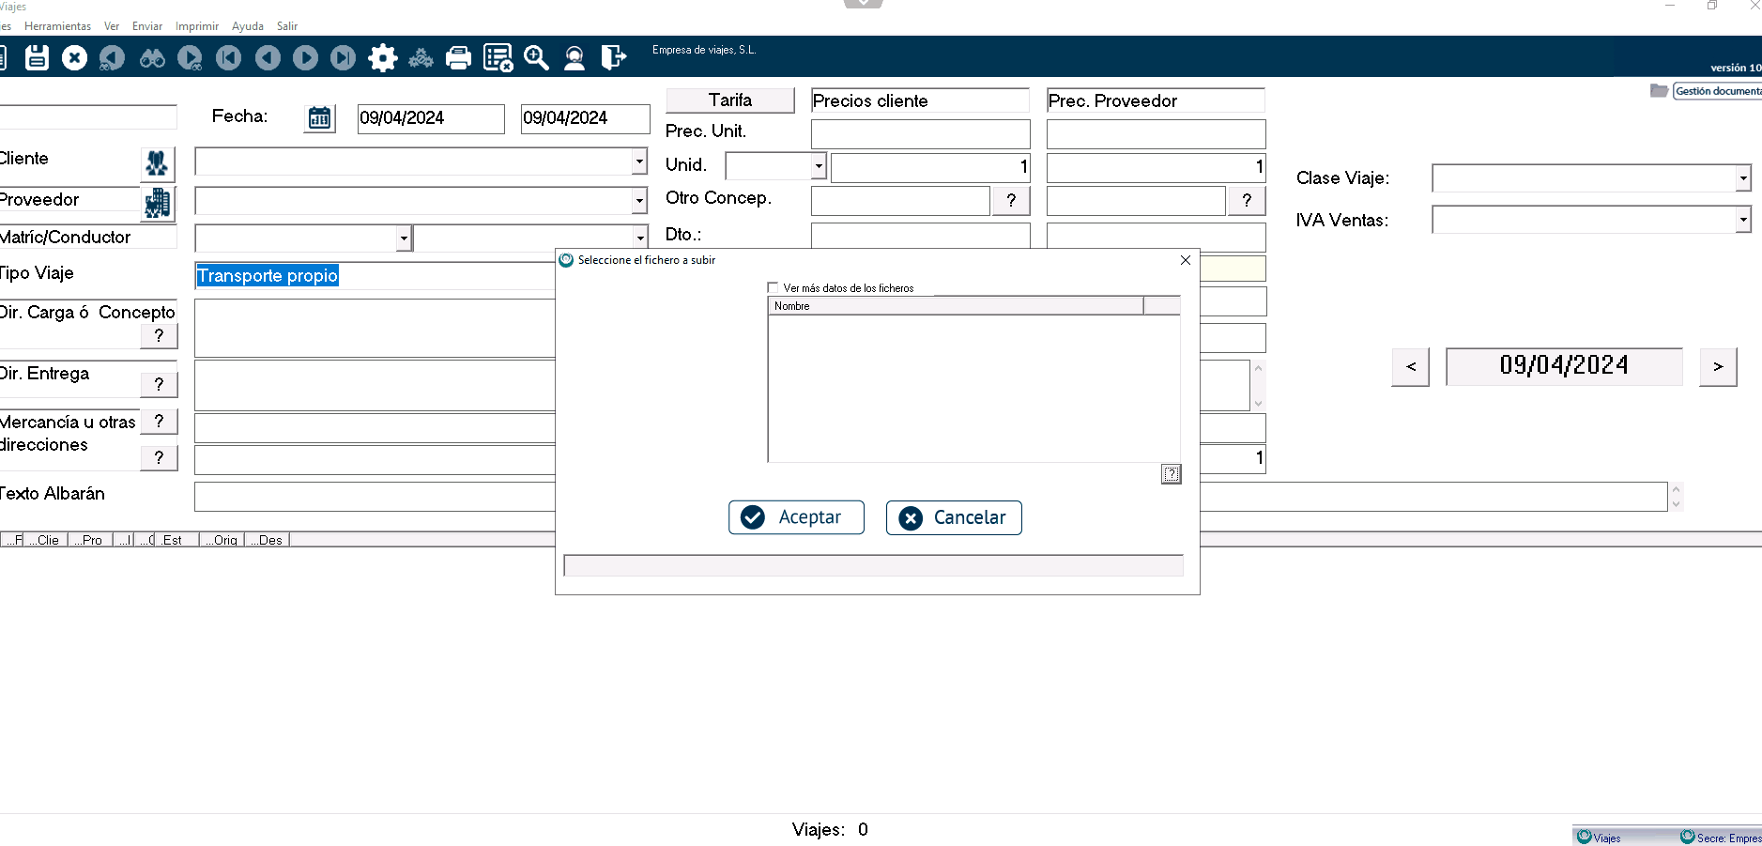Click the magnifying glass zoom icon

tap(536, 58)
